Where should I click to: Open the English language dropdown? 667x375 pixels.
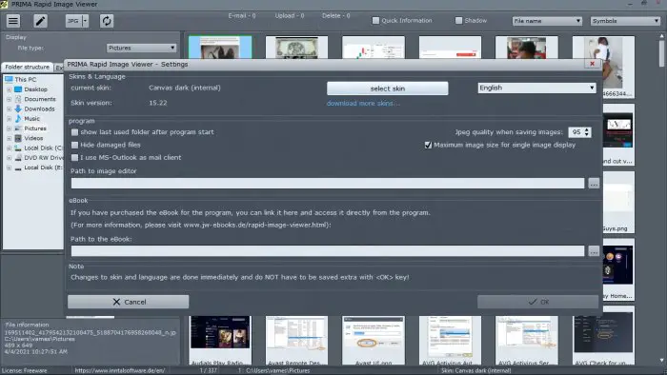pos(536,88)
